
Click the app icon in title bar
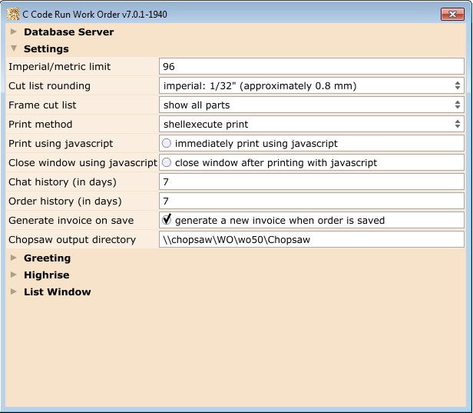13,14
